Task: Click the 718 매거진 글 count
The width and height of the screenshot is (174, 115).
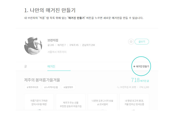Action: 140,80
